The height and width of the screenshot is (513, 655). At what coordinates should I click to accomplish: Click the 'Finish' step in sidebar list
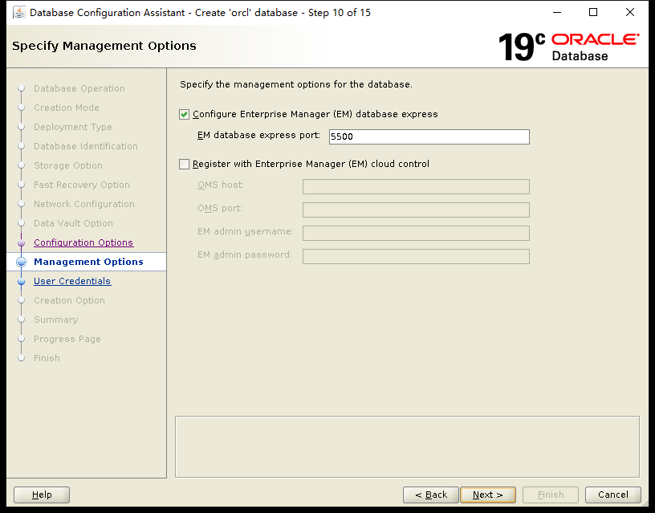tap(47, 358)
